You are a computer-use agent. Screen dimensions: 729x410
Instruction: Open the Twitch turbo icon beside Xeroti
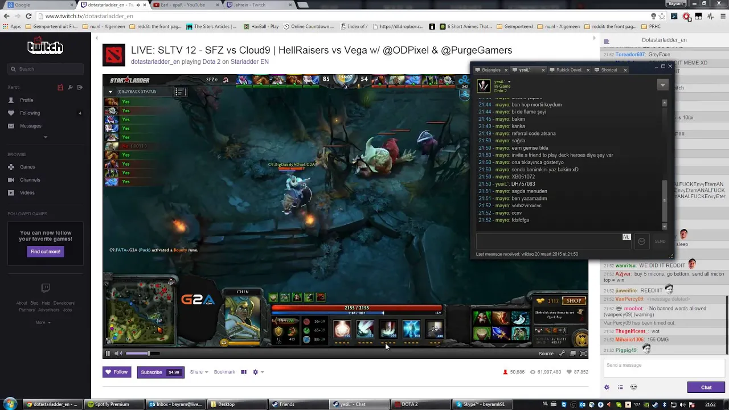pos(60,87)
